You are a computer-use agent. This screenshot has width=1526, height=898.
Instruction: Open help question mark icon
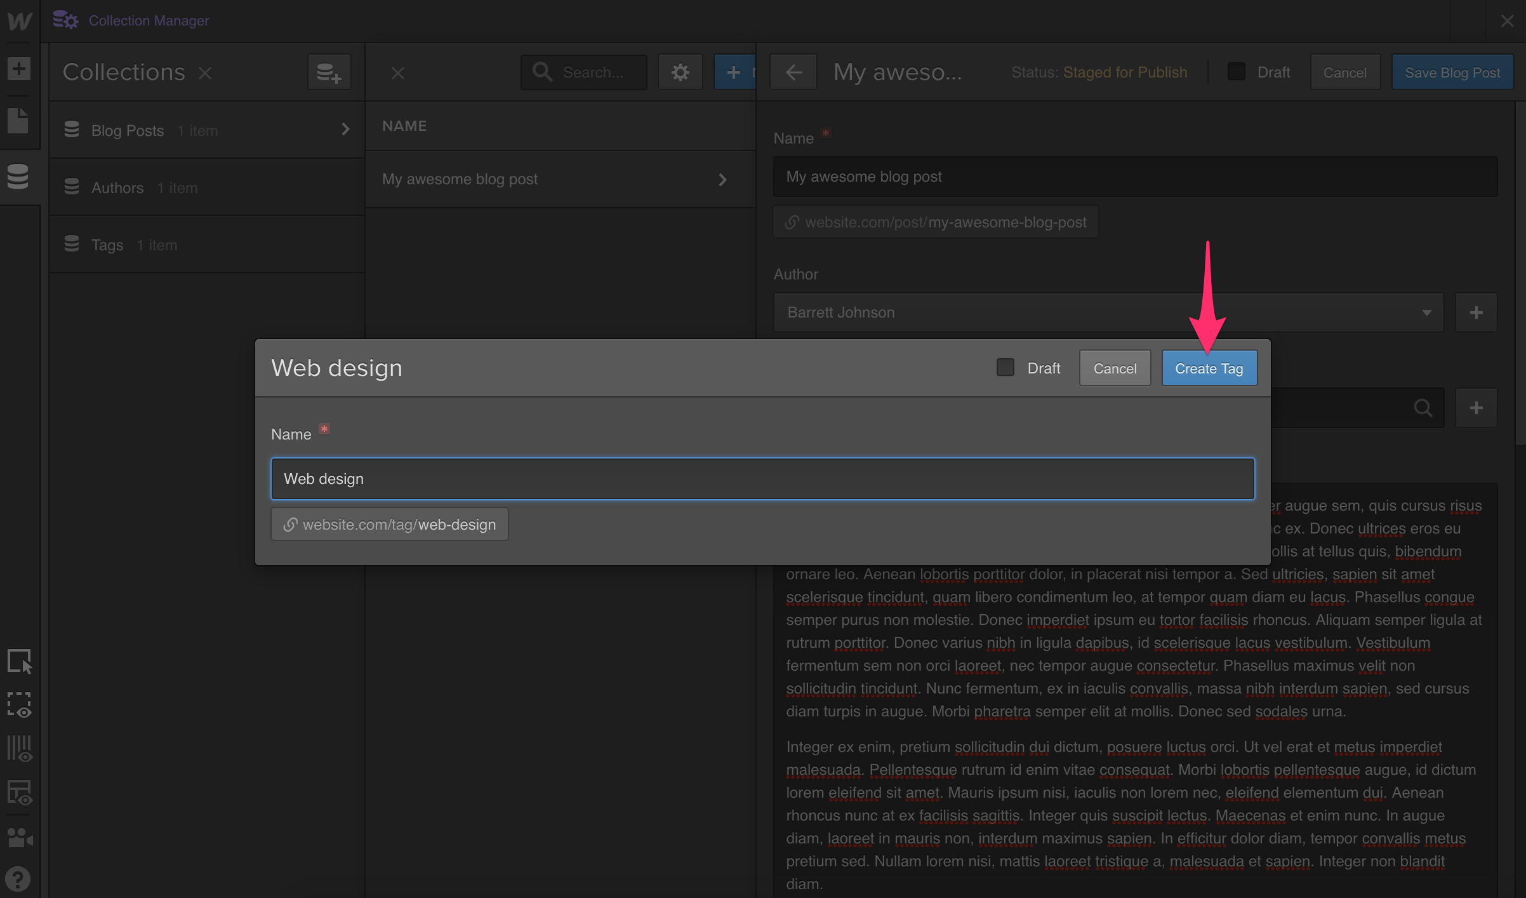pos(18,879)
